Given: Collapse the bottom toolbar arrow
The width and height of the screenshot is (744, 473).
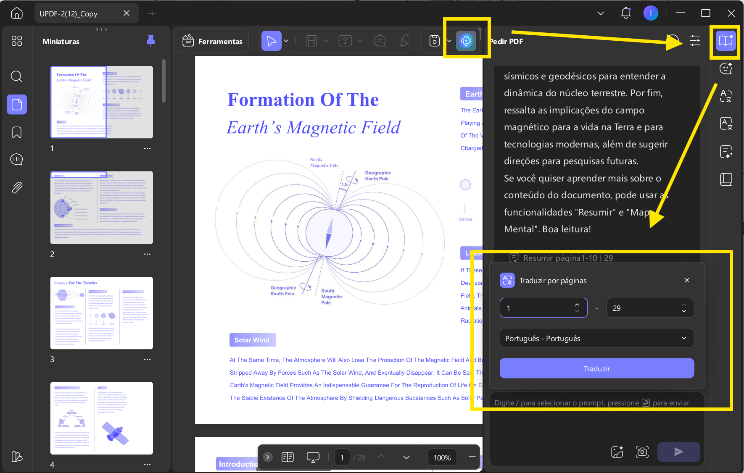Looking at the screenshot, I should tap(268, 457).
